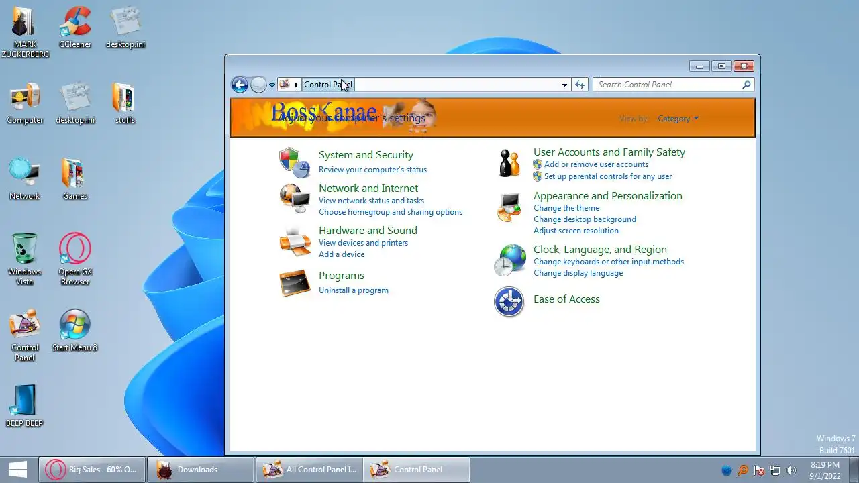Open the Programs heading link
This screenshot has width=859, height=483.
coord(342,276)
